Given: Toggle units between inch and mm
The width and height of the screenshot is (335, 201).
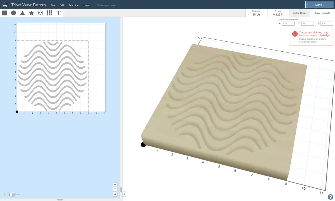Looking at the screenshot, I should coord(13,194).
